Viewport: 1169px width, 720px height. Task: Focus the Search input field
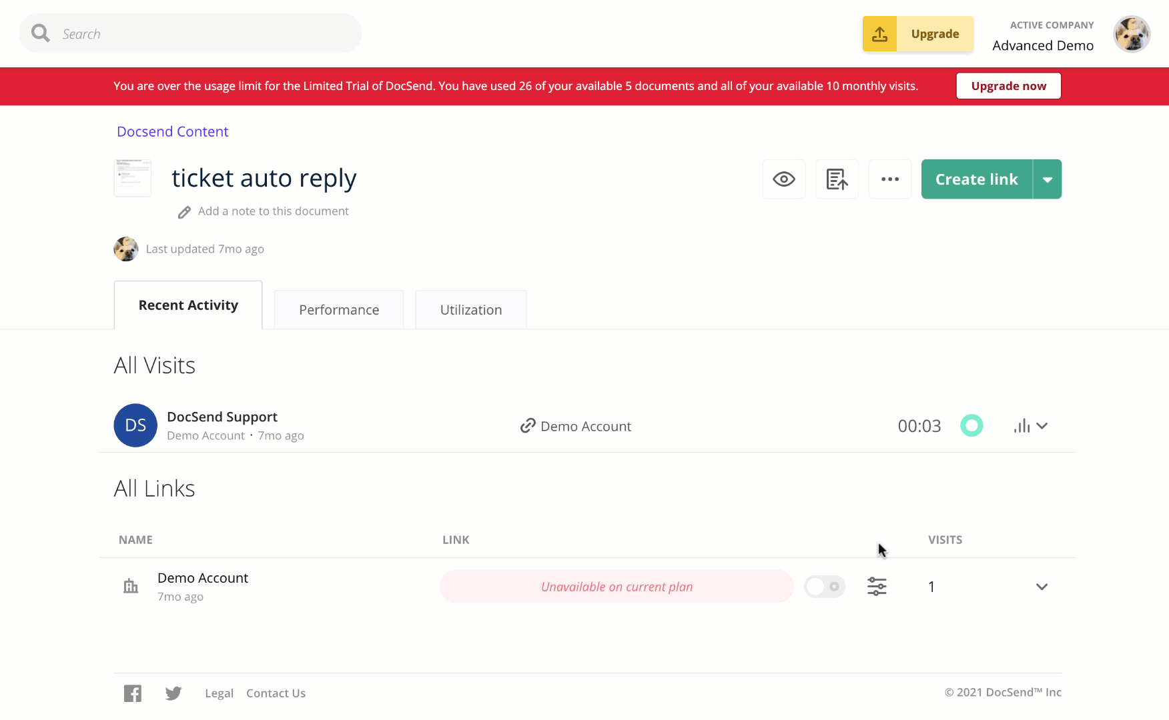pyautogui.click(x=190, y=33)
